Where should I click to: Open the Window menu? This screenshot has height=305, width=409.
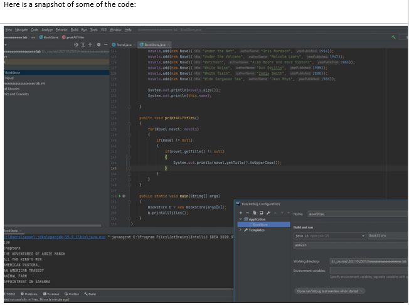[x=115, y=29]
